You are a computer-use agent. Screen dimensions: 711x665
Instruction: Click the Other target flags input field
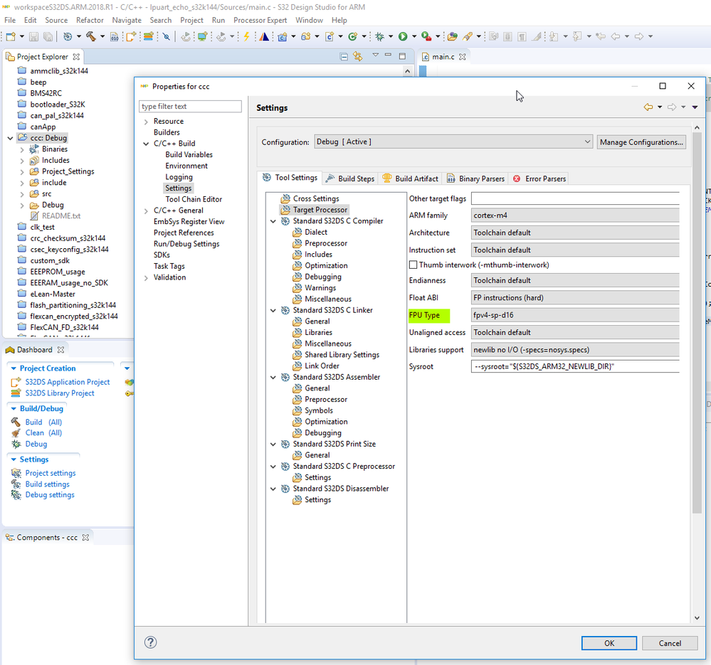click(575, 198)
